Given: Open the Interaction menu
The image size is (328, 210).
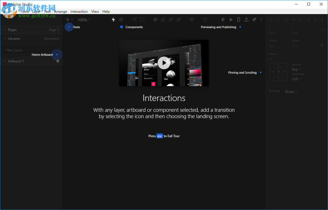Looking at the screenshot, I should tap(79, 11).
